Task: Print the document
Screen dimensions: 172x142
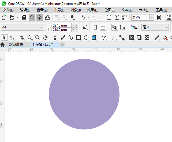Action: coord(47,17)
